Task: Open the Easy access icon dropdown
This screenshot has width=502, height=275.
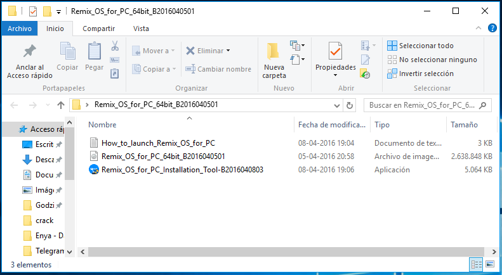Action: click(297, 60)
